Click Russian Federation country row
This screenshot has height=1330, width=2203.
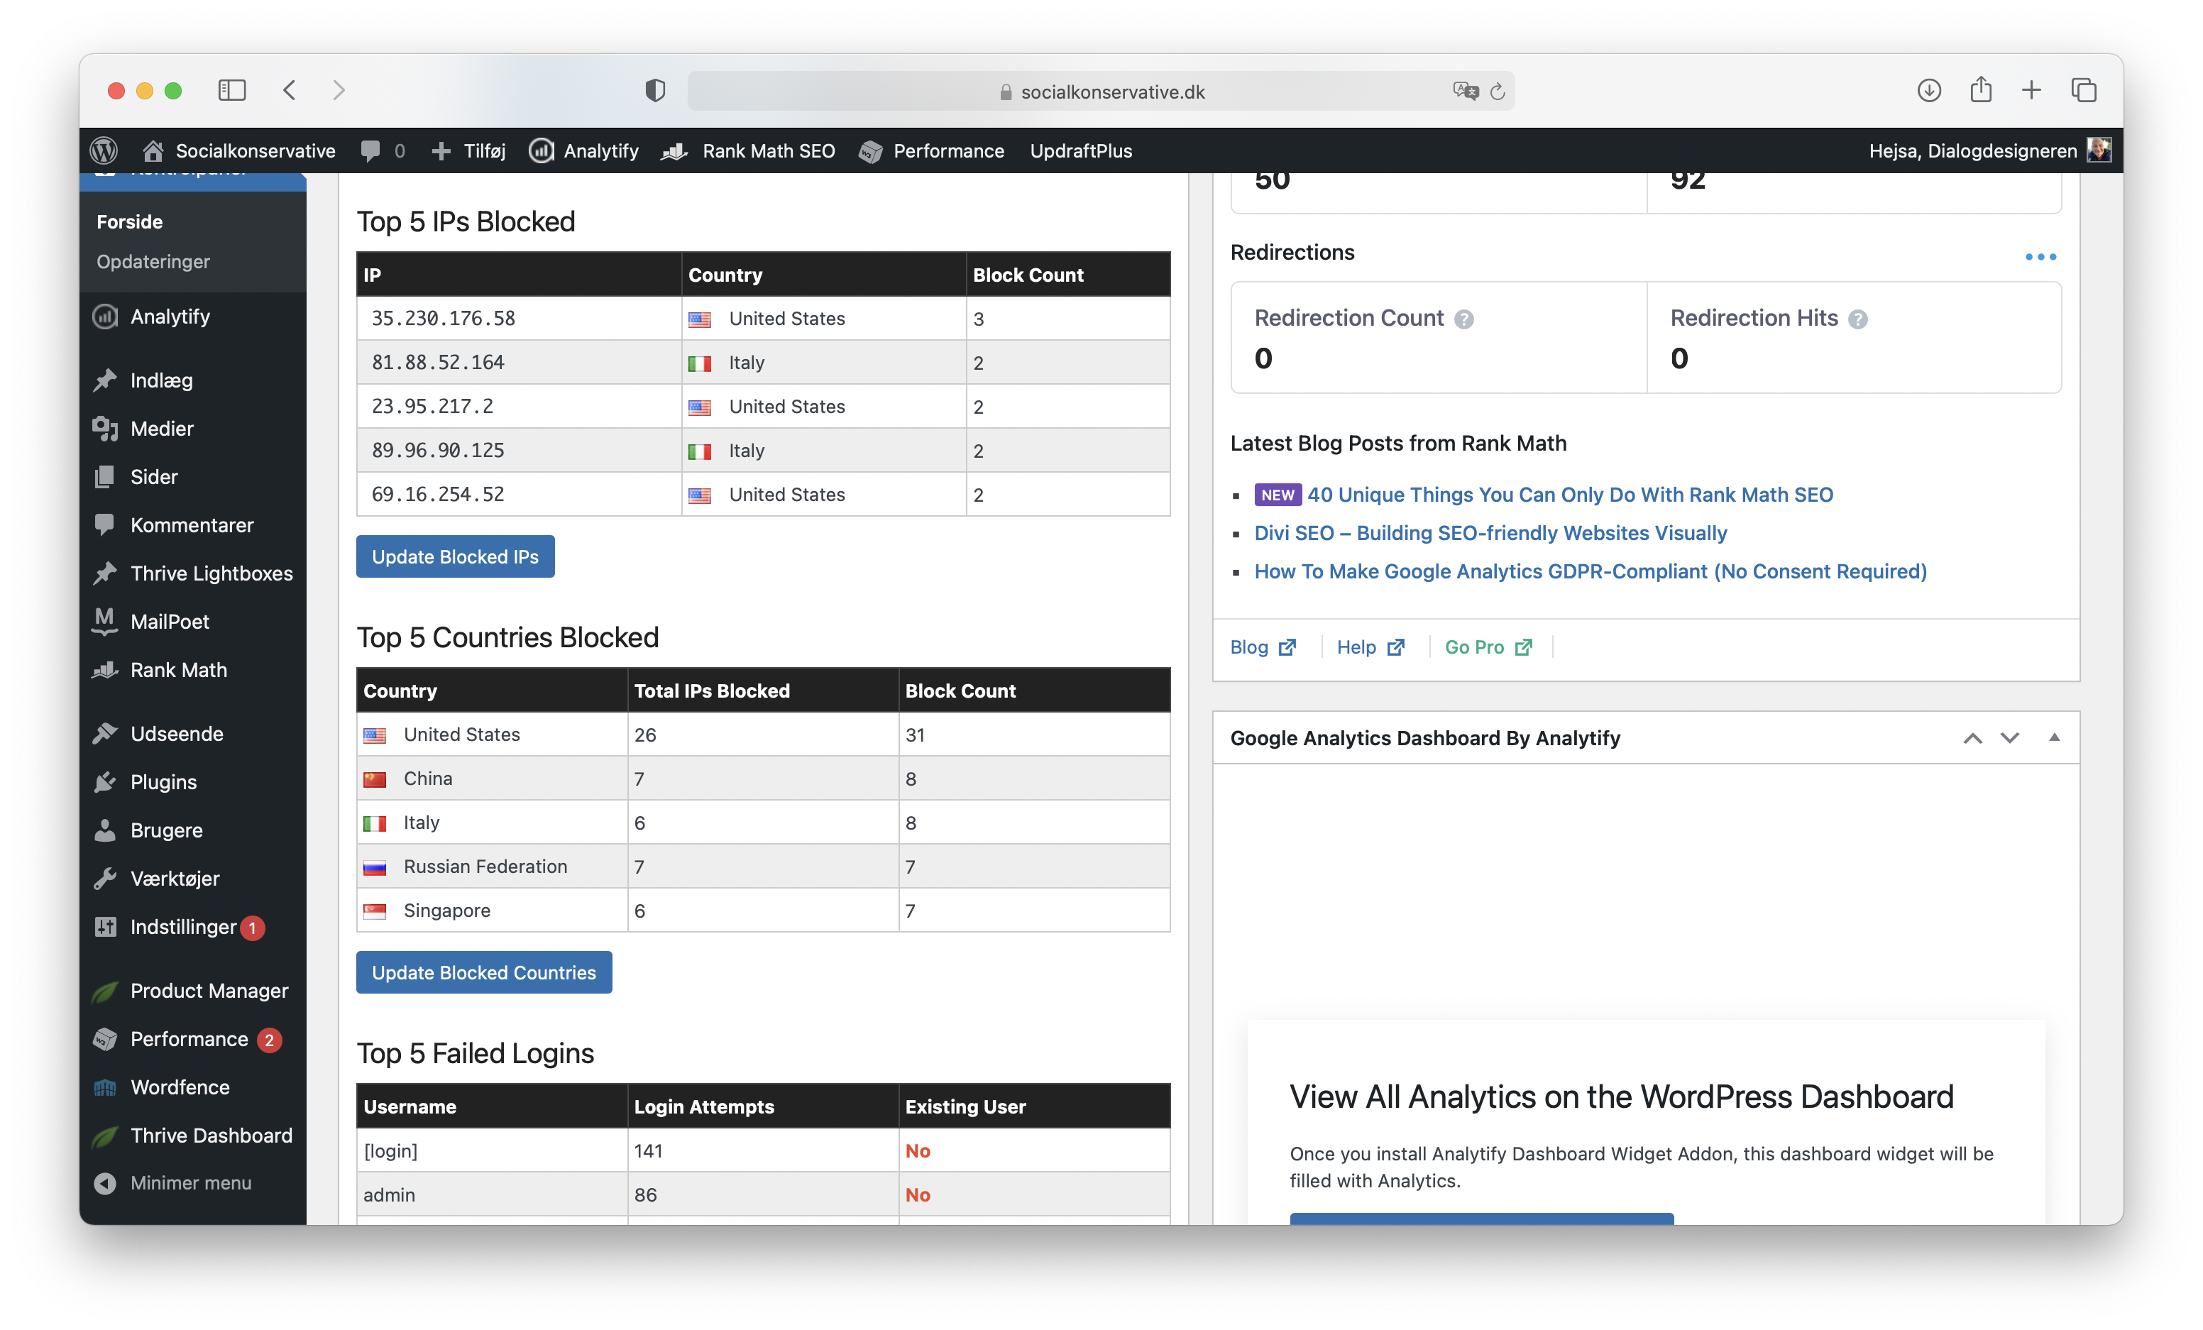click(763, 866)
